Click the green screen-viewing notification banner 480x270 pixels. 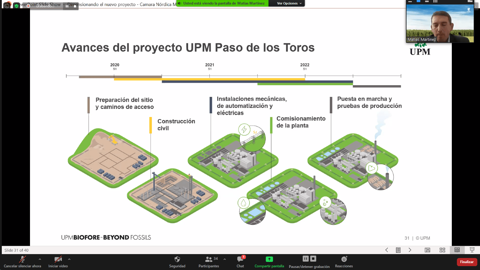(222, 3)
